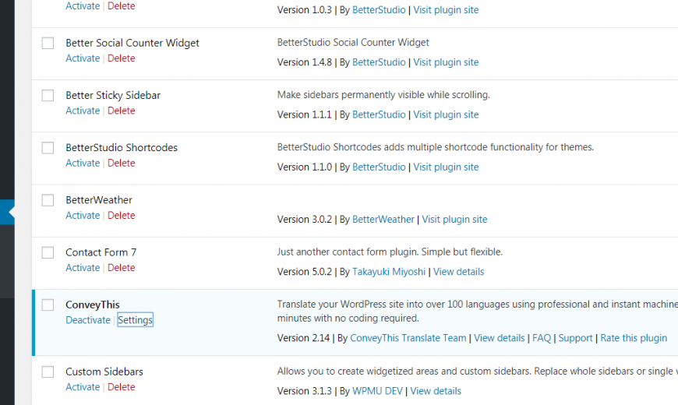Screen dimensions: 678x405
Task: Delete the Custom Sidebars plugin
Action: point(121,387)
